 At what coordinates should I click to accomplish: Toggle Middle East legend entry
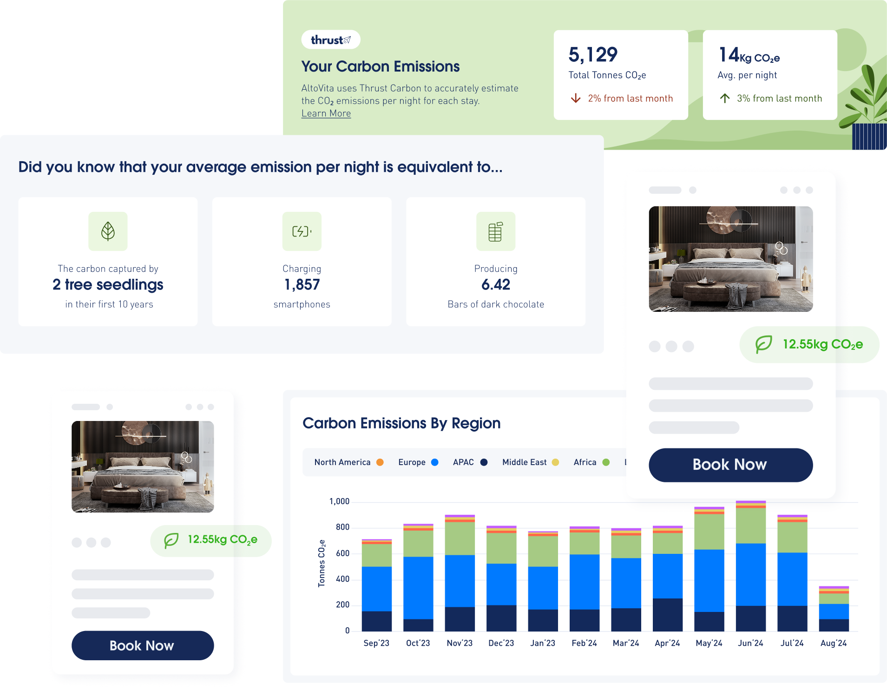click(524, 462)
